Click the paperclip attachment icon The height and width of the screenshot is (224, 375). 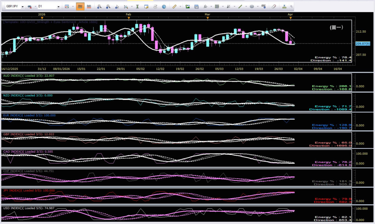(274, 7)
